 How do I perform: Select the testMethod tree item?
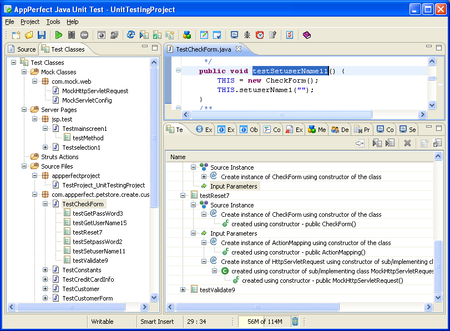88,138
